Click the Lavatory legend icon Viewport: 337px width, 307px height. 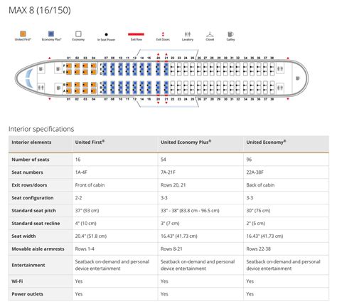click(188, 34)
